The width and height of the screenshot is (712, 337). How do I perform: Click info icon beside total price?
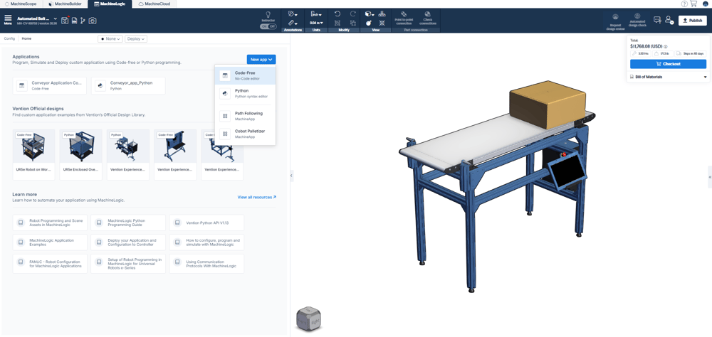click(x=666, y=46)
